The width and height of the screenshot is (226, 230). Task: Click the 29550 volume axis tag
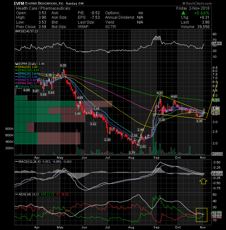pyautogui.click(x=217, y=154)
